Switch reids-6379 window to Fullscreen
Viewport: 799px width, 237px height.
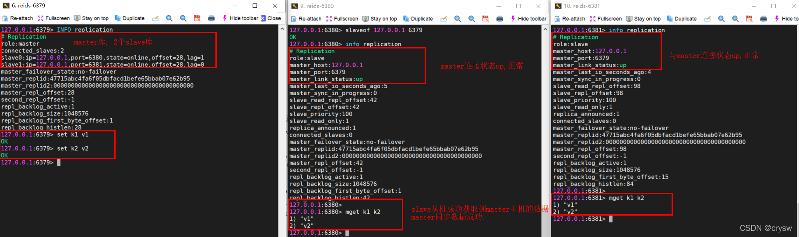pos(53,18)
